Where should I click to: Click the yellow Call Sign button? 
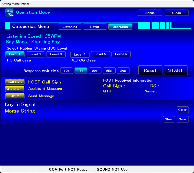click(15, 82)
